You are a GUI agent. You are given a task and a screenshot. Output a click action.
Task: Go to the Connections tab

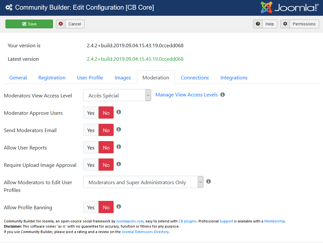point(195,77)
